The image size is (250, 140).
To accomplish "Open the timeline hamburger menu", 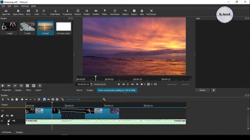I will (3, 100).
